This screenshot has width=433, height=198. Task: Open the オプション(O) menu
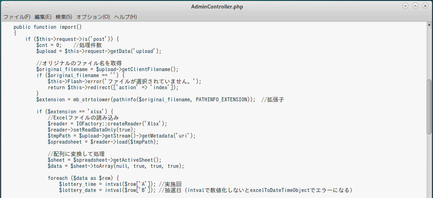(x=93, y=17)
